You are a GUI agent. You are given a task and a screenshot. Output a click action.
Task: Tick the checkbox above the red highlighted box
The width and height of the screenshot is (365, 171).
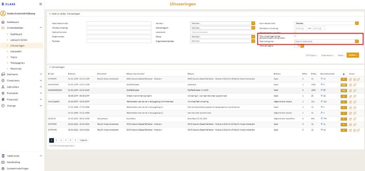pos(295,32)
